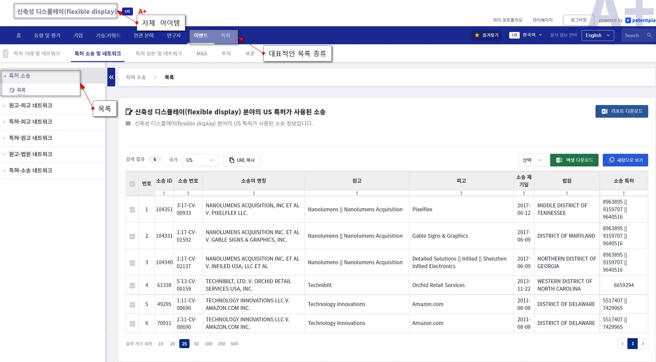Click the URL 복사 copy icon

232,160
